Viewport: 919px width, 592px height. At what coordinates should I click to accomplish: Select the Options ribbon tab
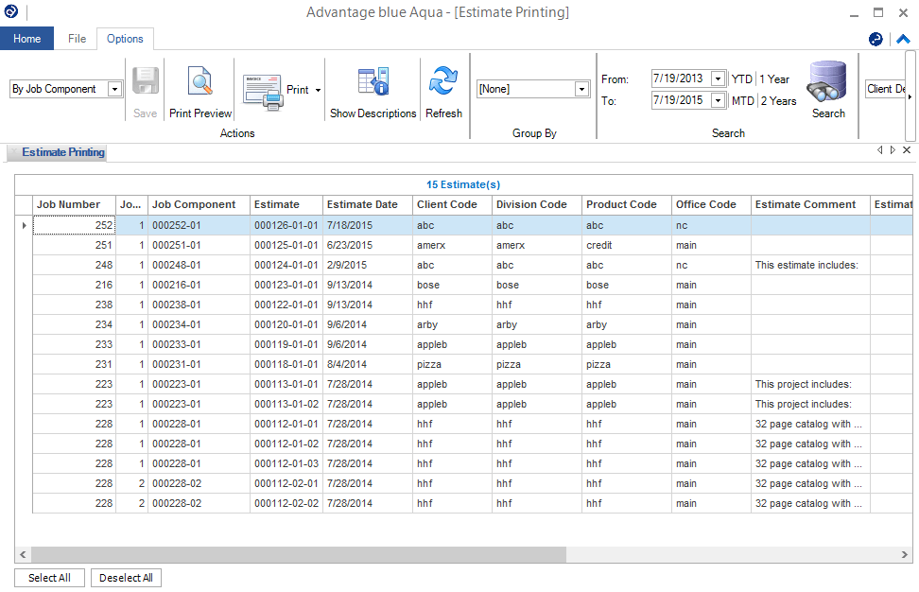coord(125,39)
